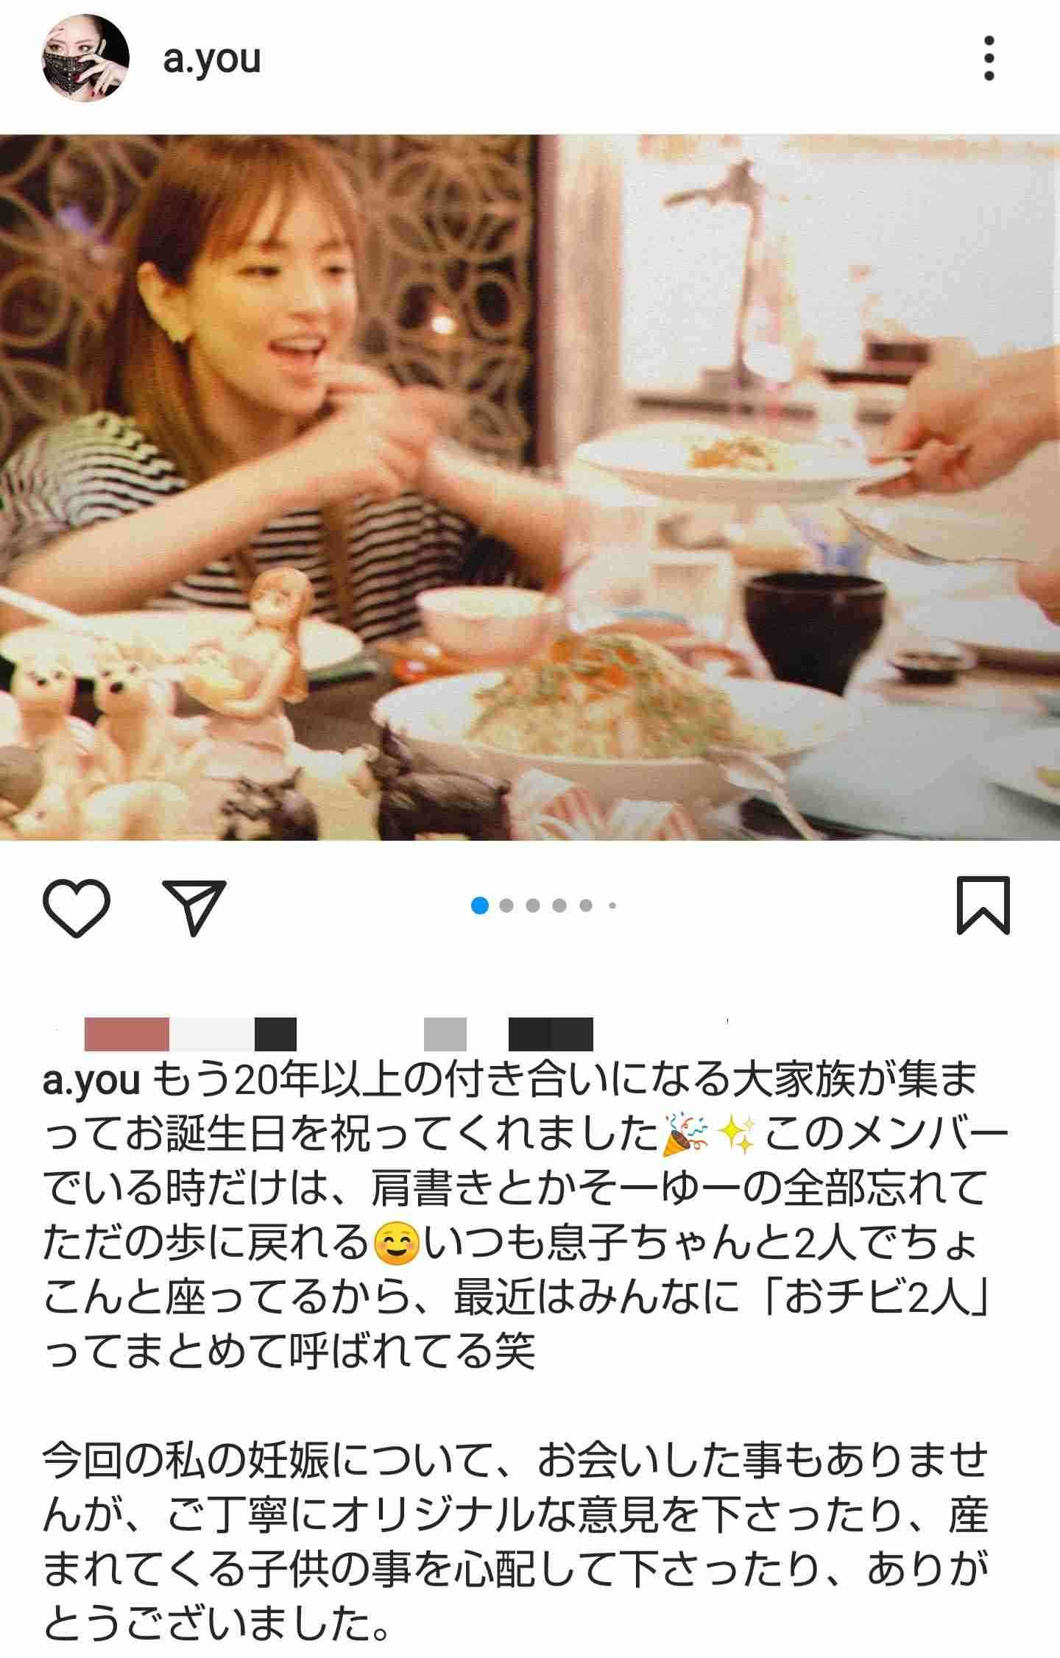Screen dimensions: 1060x1658
Task: Save post with bookmark icon
Action: [983, 905]
